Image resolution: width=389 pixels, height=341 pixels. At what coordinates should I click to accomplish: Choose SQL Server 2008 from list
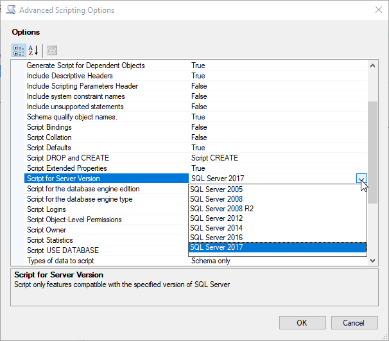[277, 199]
